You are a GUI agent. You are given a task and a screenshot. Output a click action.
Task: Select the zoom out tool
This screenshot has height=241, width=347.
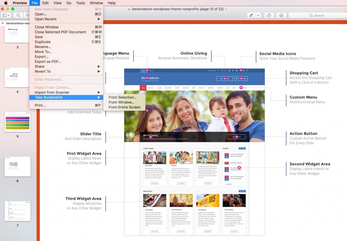pyautogui.click(x=19, y=15)
